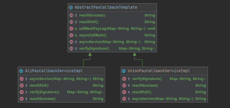The width and height of the screenshot is (230, 108).
Task: Select asyncService method in UnionPayCallbackServiceImpl
Action: (163, 99)
